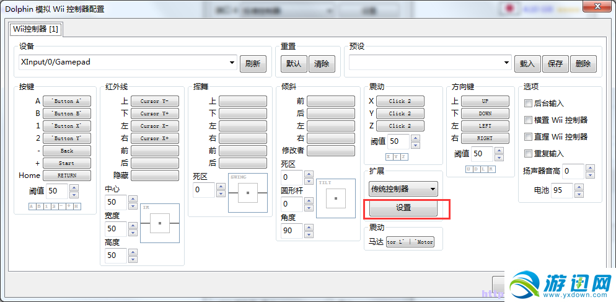616x302 pixels.
Task: Click the 电池 value field
Action: click(x=562, y=190)
